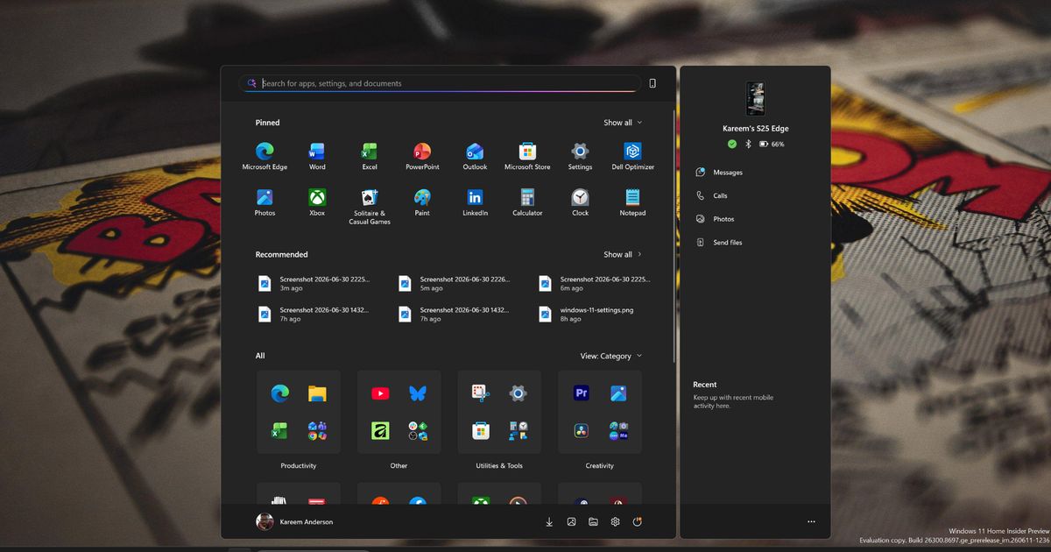1051x552 pixels.
Task: Open File Explorer from Start footer
Action: (593, 522)
